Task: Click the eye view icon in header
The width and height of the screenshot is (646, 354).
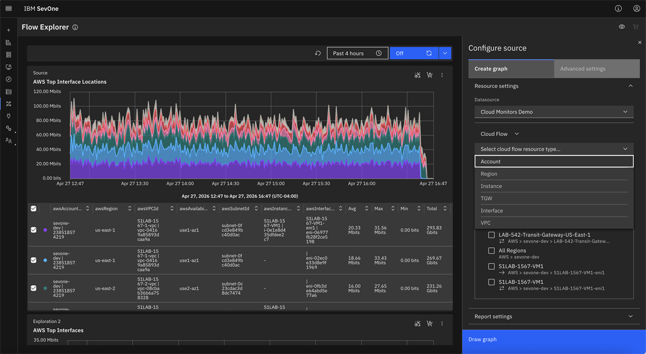Action: pos(622,27)
